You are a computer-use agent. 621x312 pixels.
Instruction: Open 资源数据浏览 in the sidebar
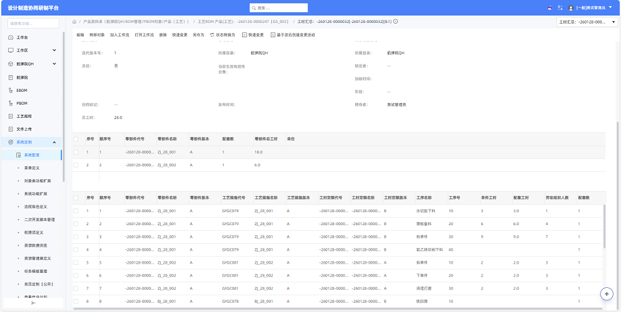(35, 246)
